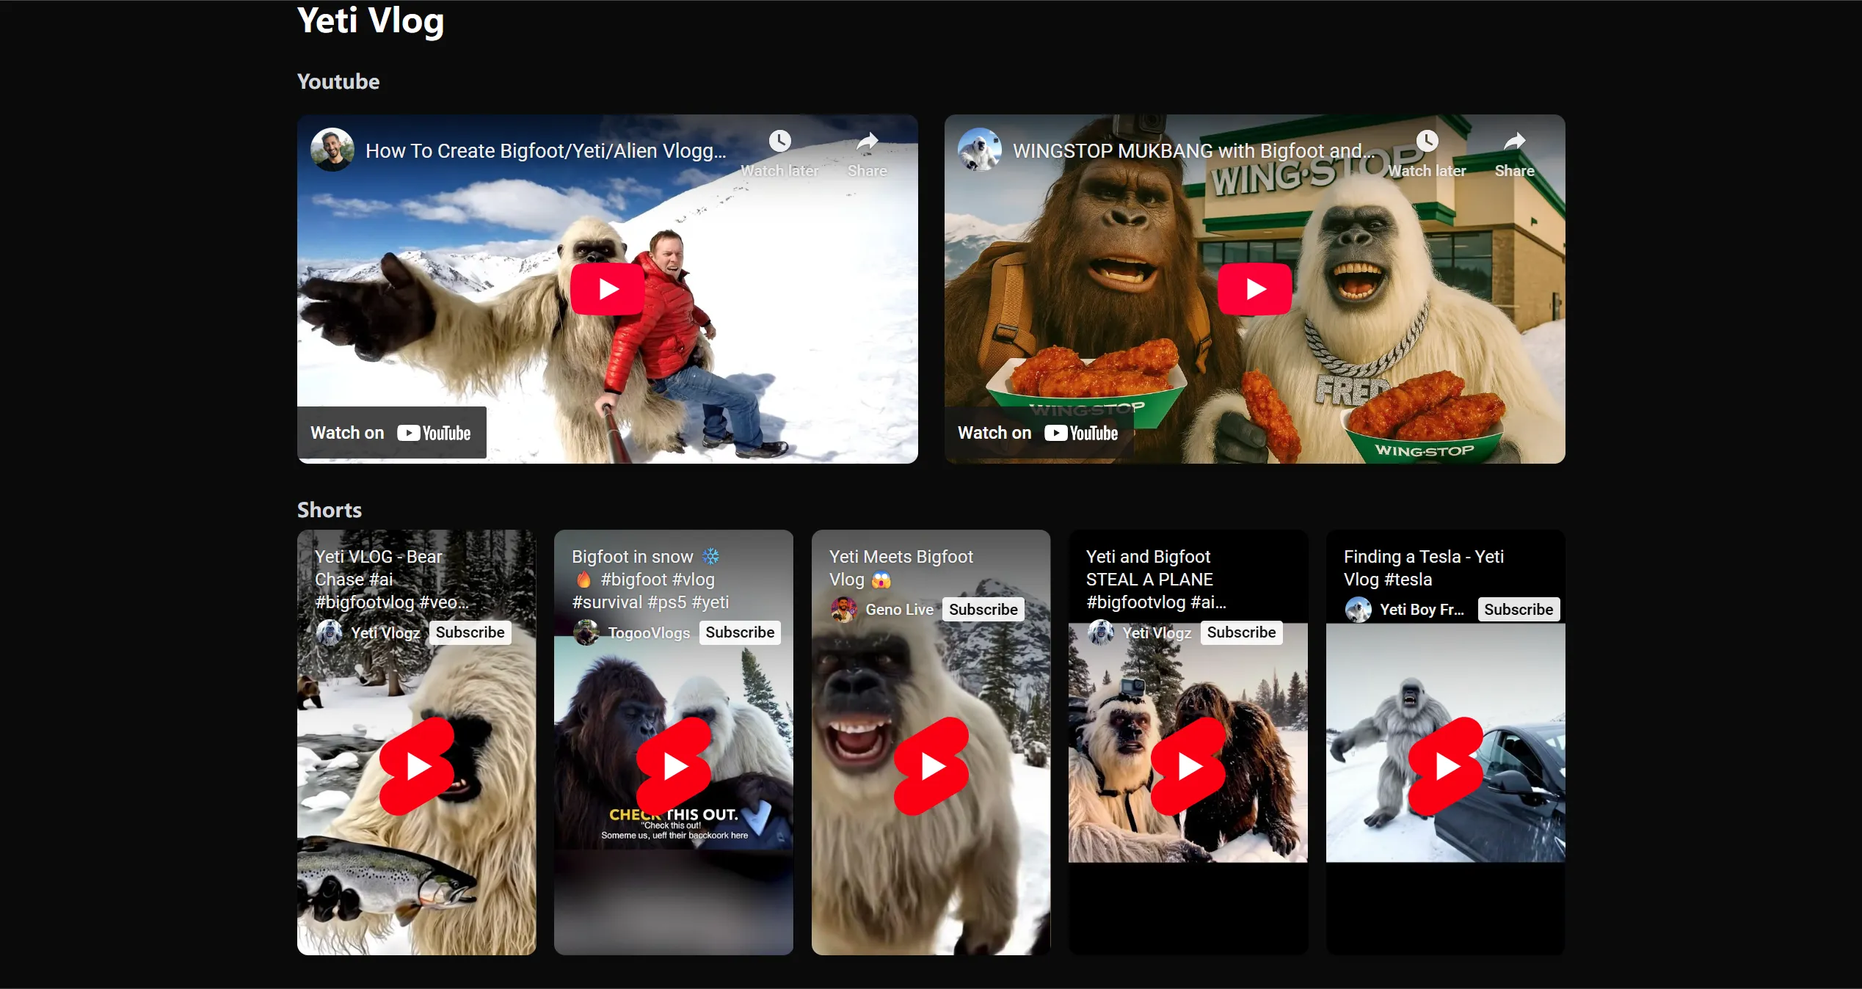Play Finding a Tesla short
Viewport: 1862px width, 989px height.
tap(1446, 766)
